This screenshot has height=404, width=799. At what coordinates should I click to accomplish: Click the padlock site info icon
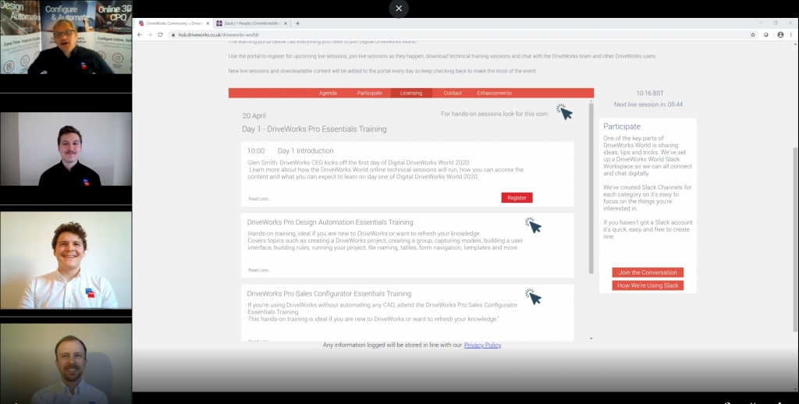point(173,35)
